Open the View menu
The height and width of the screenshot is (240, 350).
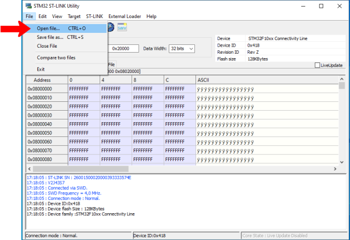coord(57,16)
